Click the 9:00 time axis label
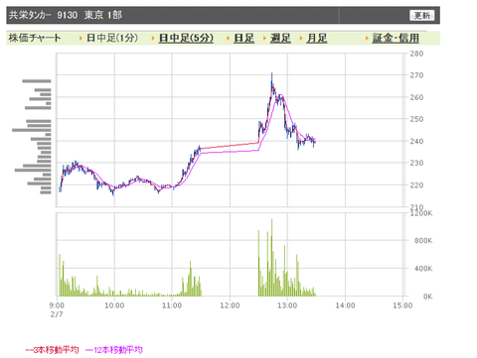The image size is (477, 358). (x=57, y=305)
